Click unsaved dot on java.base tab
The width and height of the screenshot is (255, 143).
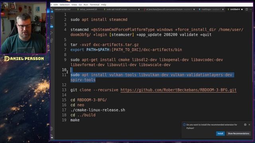tap(194, 10)
